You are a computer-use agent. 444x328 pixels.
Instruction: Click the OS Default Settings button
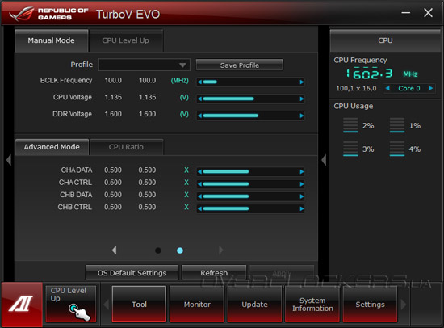click(132, 272)
